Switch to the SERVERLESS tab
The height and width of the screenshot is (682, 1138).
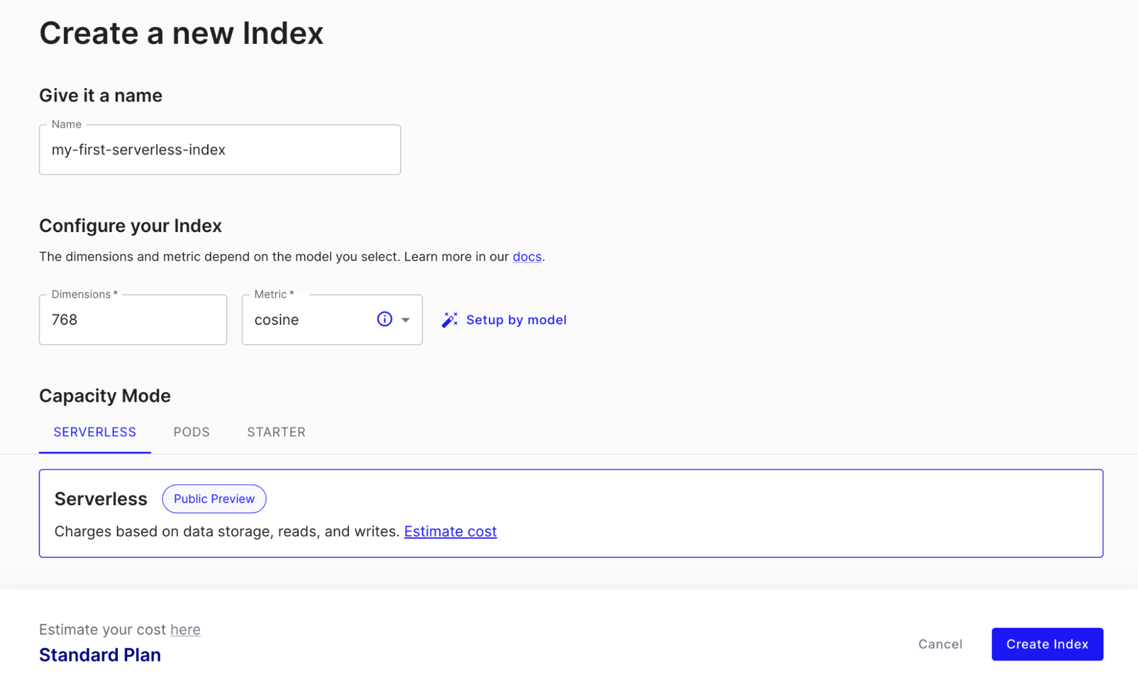[95, 432]
